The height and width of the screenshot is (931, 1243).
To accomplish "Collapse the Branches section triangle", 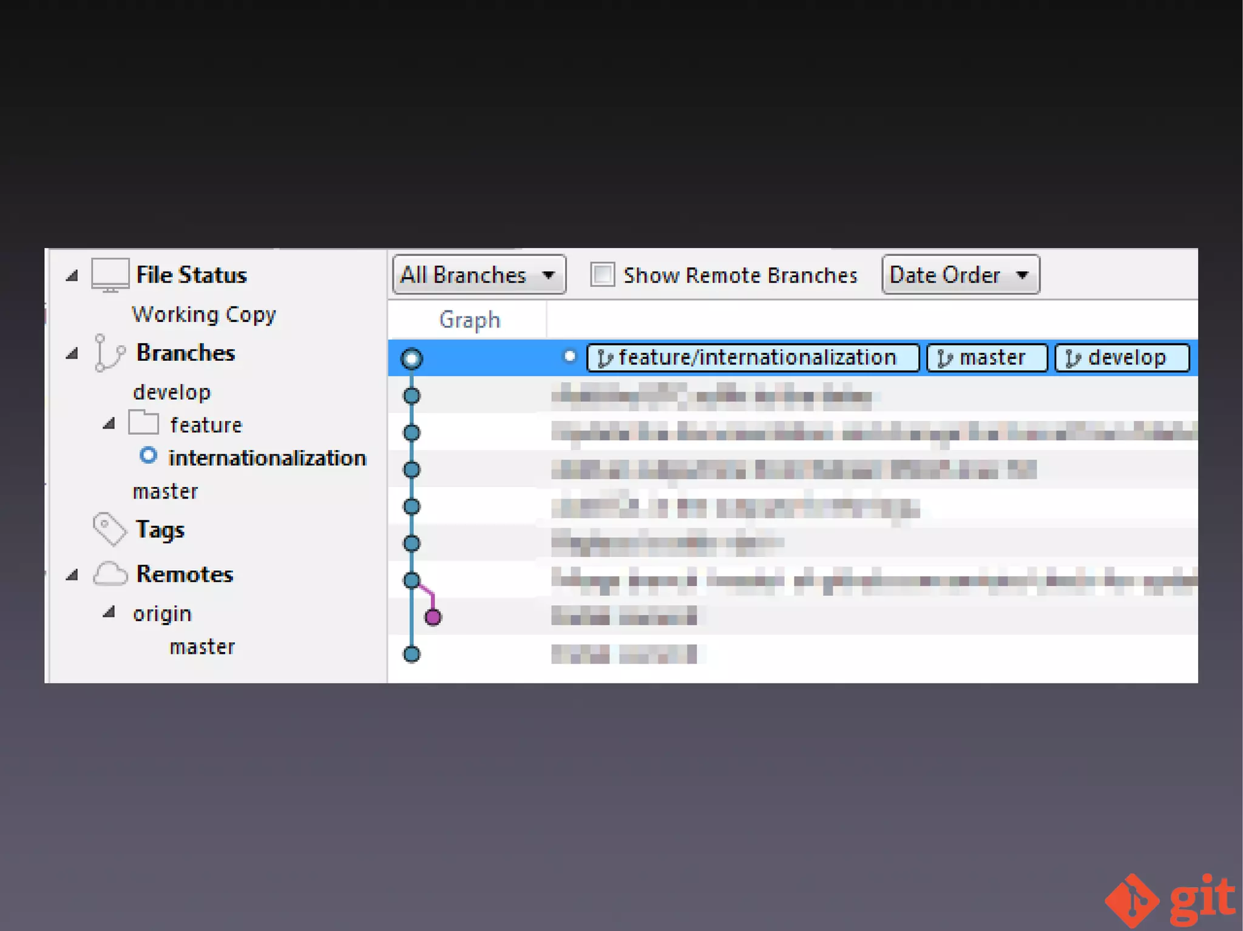I will click(x=72, y=353).
